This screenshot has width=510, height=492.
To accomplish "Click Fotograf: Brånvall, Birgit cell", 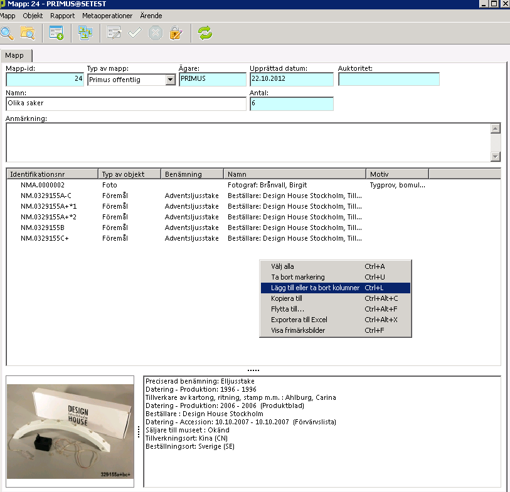I will click(267, 185).
